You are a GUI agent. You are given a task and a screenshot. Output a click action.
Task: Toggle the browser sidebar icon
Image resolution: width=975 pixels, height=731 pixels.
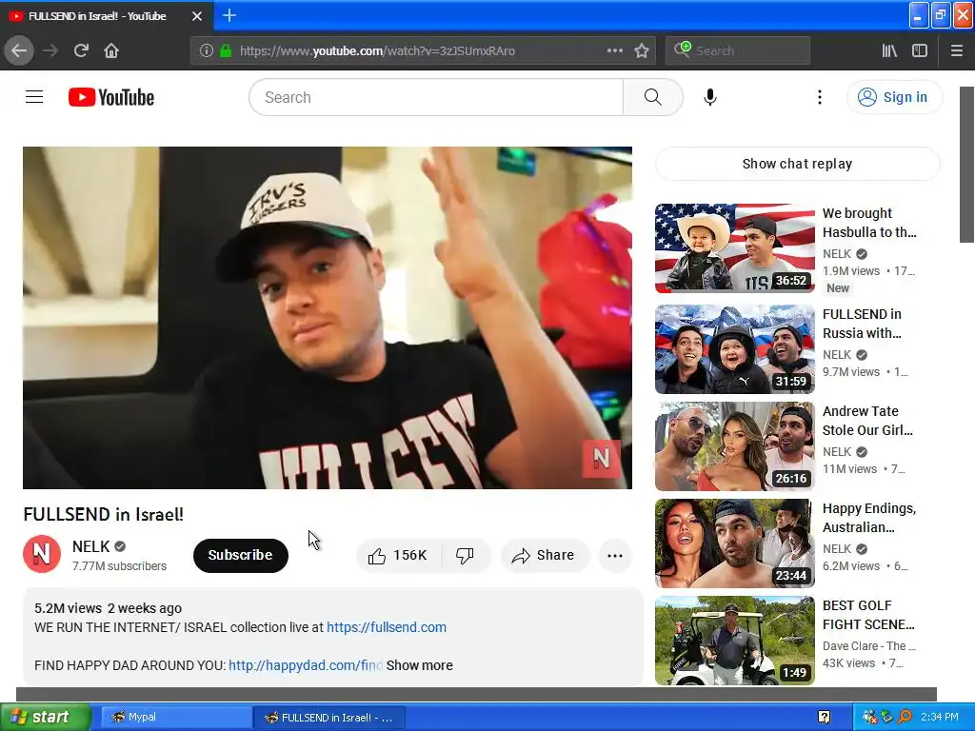[920, 50]
